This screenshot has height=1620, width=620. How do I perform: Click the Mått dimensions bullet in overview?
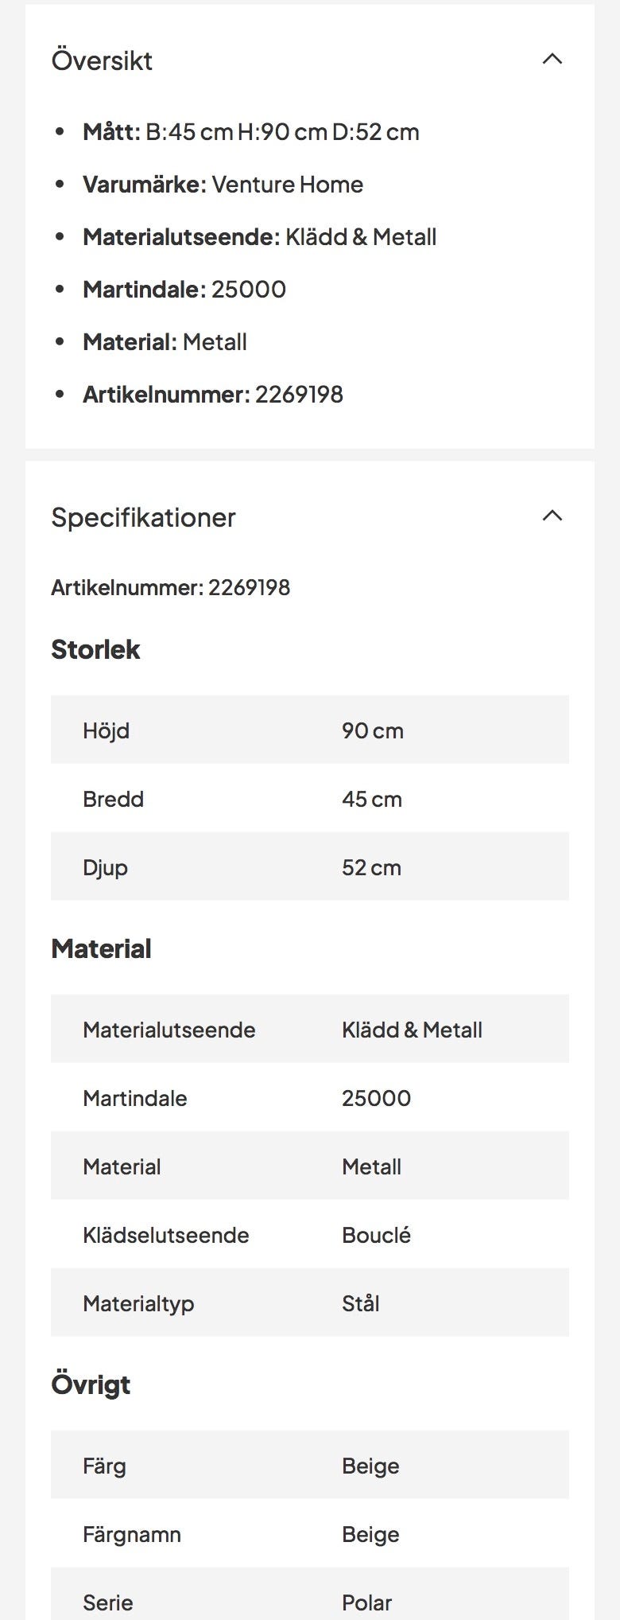[x=250, y=132]
